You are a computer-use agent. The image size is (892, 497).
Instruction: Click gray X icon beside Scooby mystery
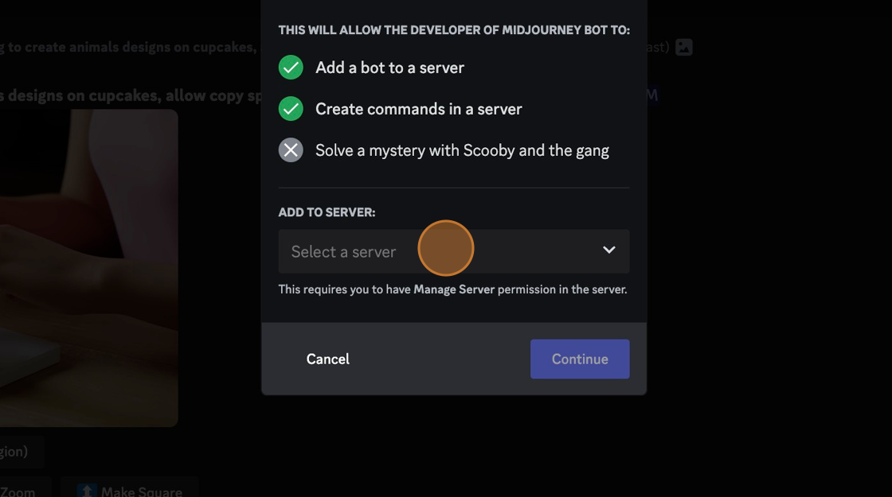pos(291,150)
